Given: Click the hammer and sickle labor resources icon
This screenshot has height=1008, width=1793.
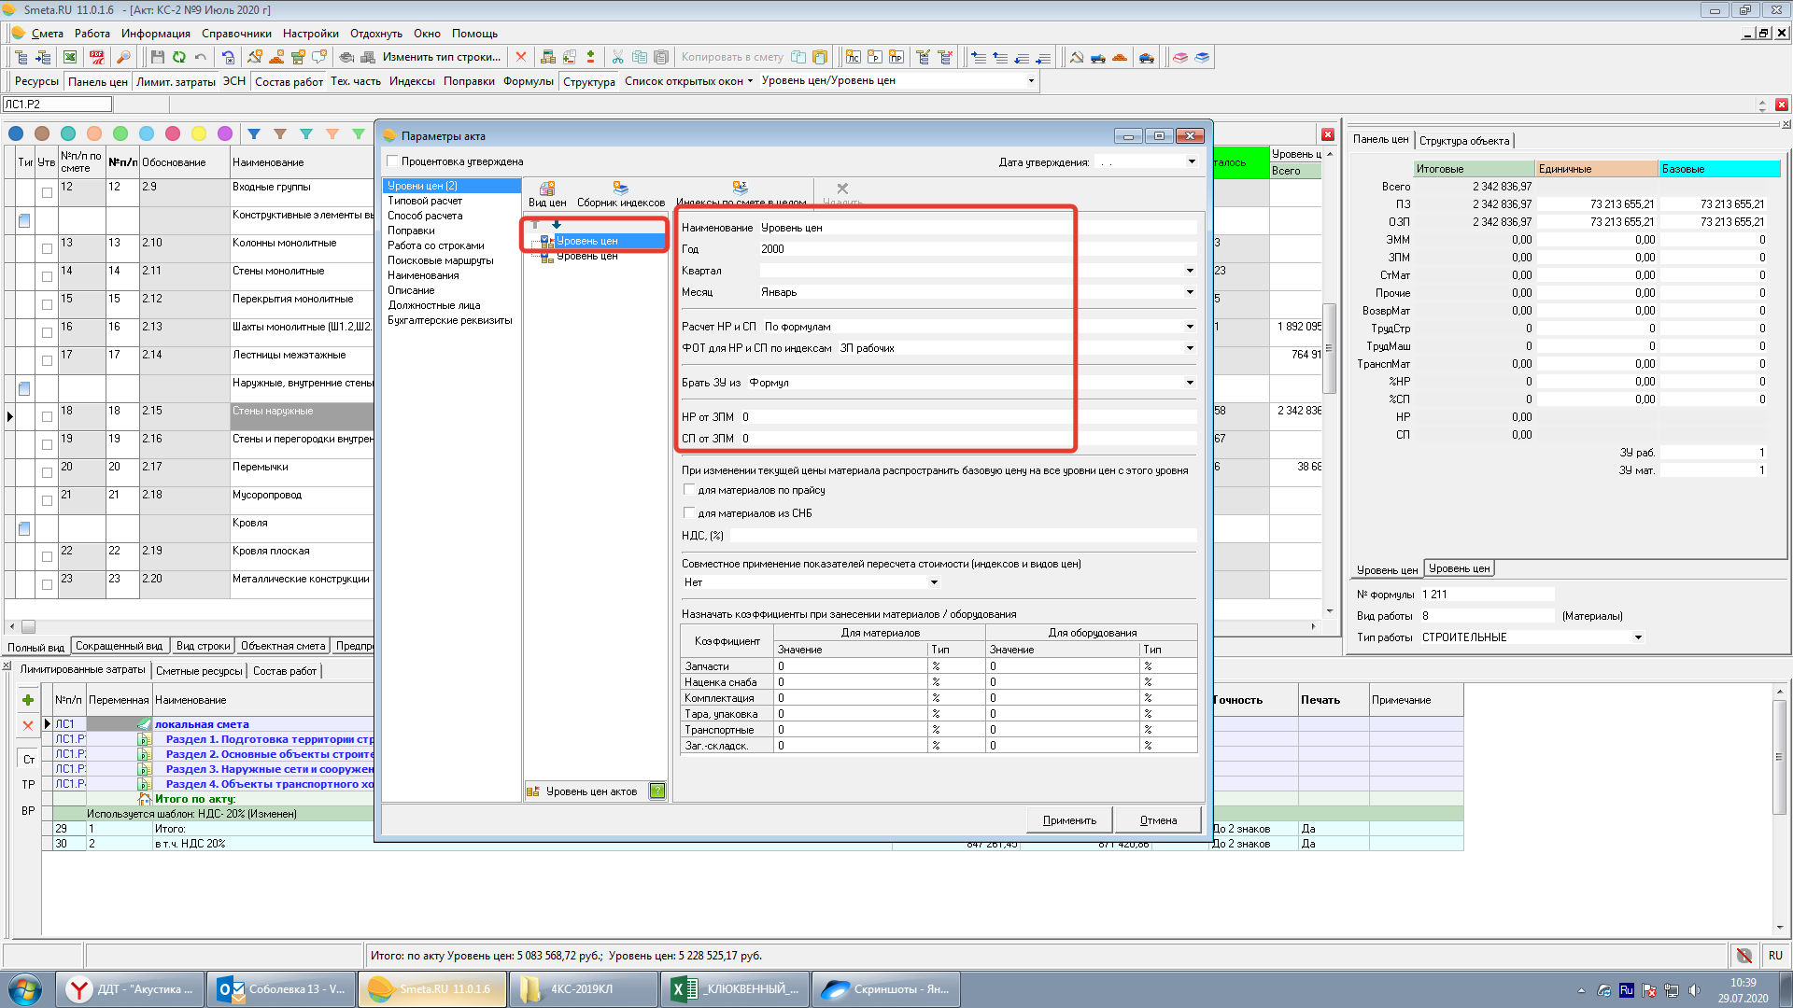Looking at the screenshot, I should click(1077, 57).
